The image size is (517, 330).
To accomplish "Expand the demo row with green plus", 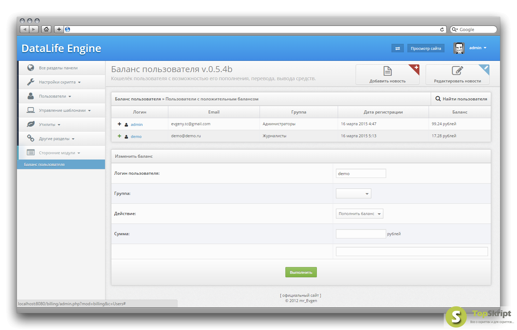I will point(120,136).
